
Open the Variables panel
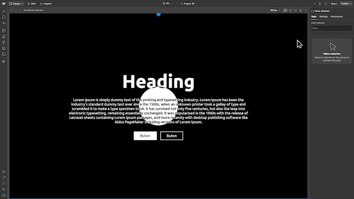point(4,37)
